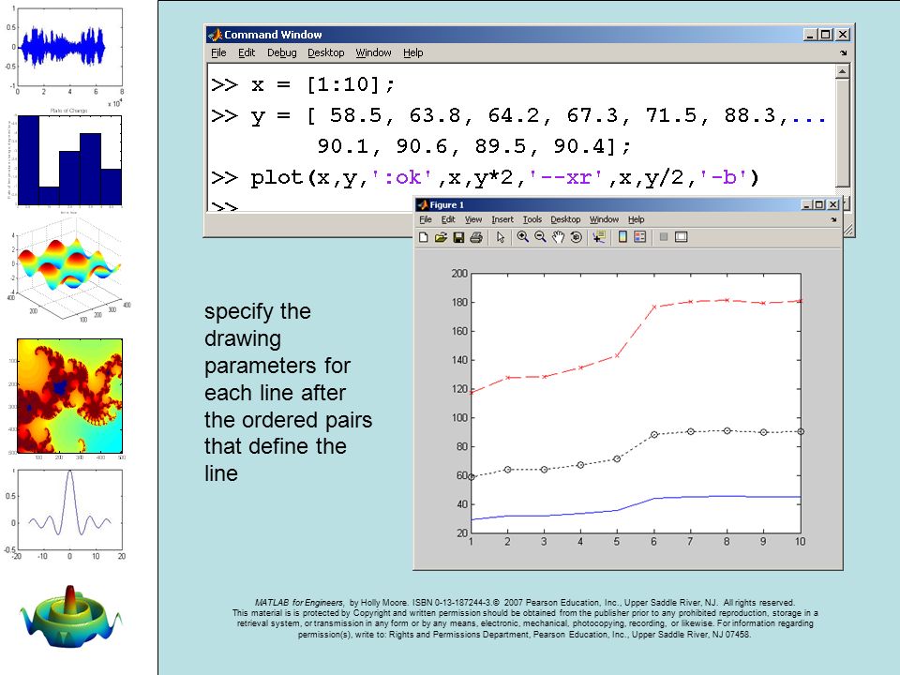Click Save floppy disk icon in Figure 1
The height and width of the screenshot is (675, 900).
coord(458,237)
